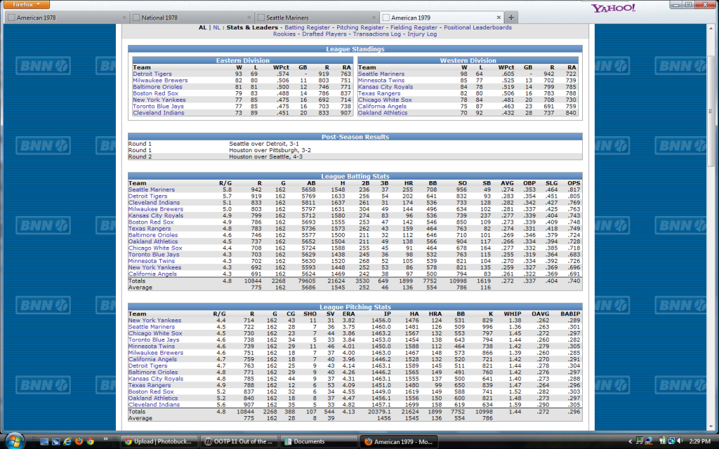Click the Show Desktop quick launch icon

coord(44,442)
